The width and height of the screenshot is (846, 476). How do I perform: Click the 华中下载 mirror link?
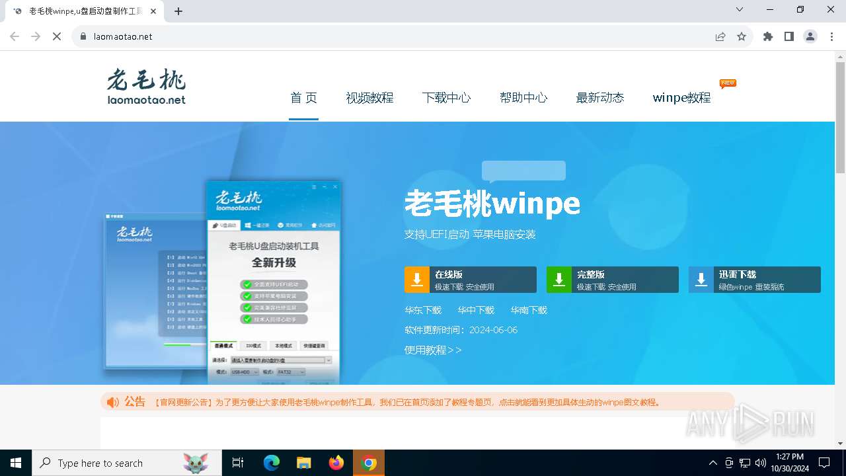point(476,310)
